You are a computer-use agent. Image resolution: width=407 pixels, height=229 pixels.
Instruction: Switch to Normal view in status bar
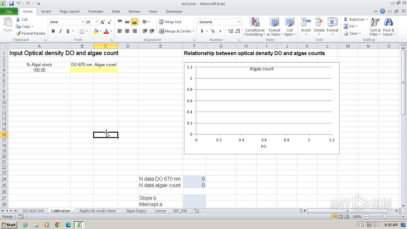pyautogui.click(x=335, y=217)
